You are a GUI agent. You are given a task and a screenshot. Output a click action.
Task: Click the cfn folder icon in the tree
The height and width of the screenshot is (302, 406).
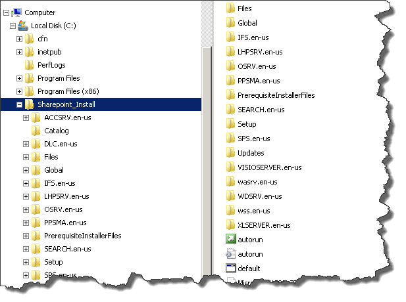(30, 39)
